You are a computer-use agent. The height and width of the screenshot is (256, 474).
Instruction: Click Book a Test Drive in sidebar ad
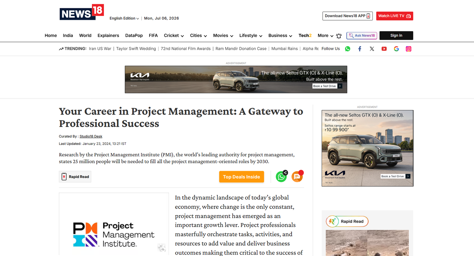pos(395,176)
